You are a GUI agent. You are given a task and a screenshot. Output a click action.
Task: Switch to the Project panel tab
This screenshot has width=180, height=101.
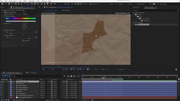[x=2, y=7]
